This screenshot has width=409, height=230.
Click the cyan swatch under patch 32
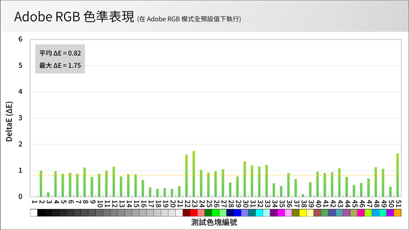click(259, 213)
